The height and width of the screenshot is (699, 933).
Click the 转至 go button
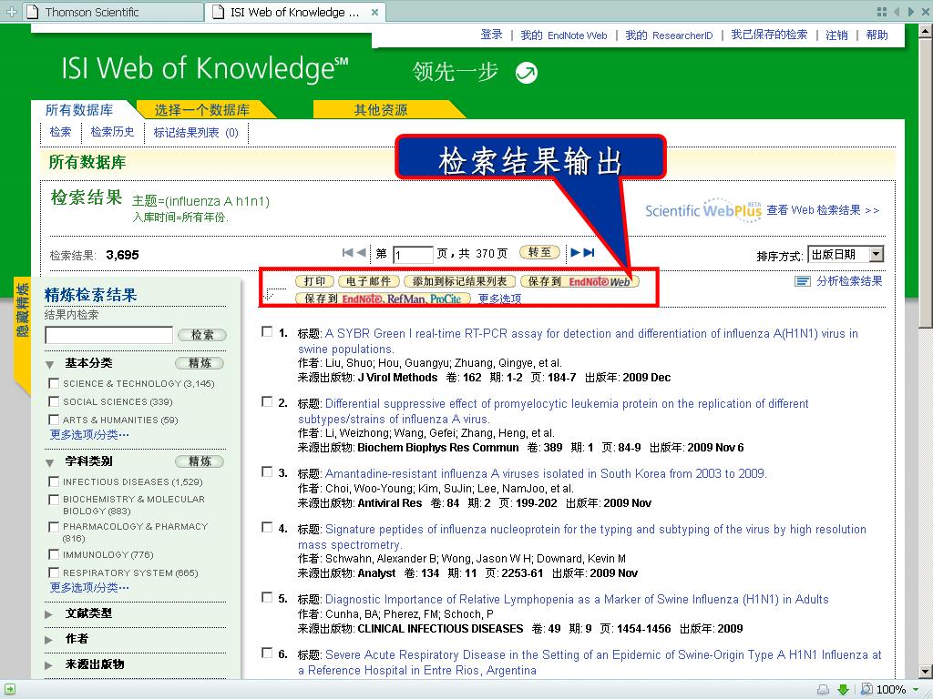click(539, 252)
